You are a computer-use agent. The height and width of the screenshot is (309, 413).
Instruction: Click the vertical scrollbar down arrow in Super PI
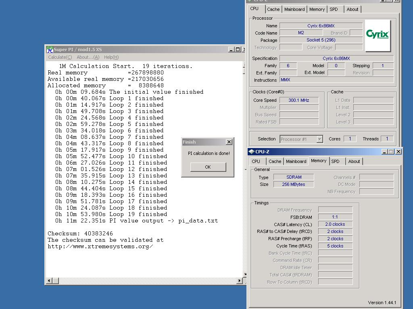245,274
